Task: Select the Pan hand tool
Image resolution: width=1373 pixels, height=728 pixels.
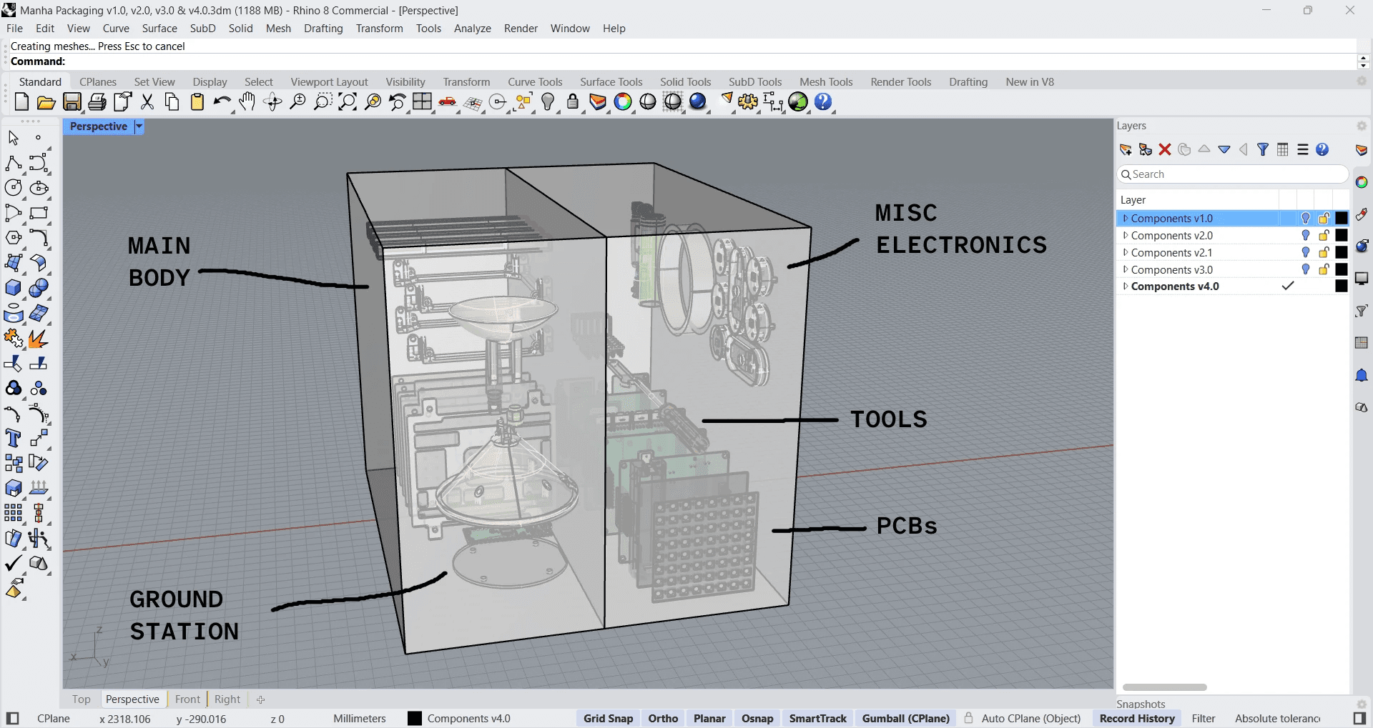Action: tap(247, 102)
